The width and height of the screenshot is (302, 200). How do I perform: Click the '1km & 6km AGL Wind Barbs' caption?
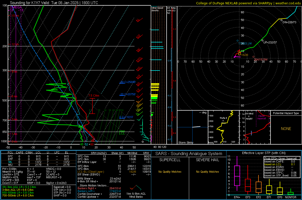(x=136, y=195)
